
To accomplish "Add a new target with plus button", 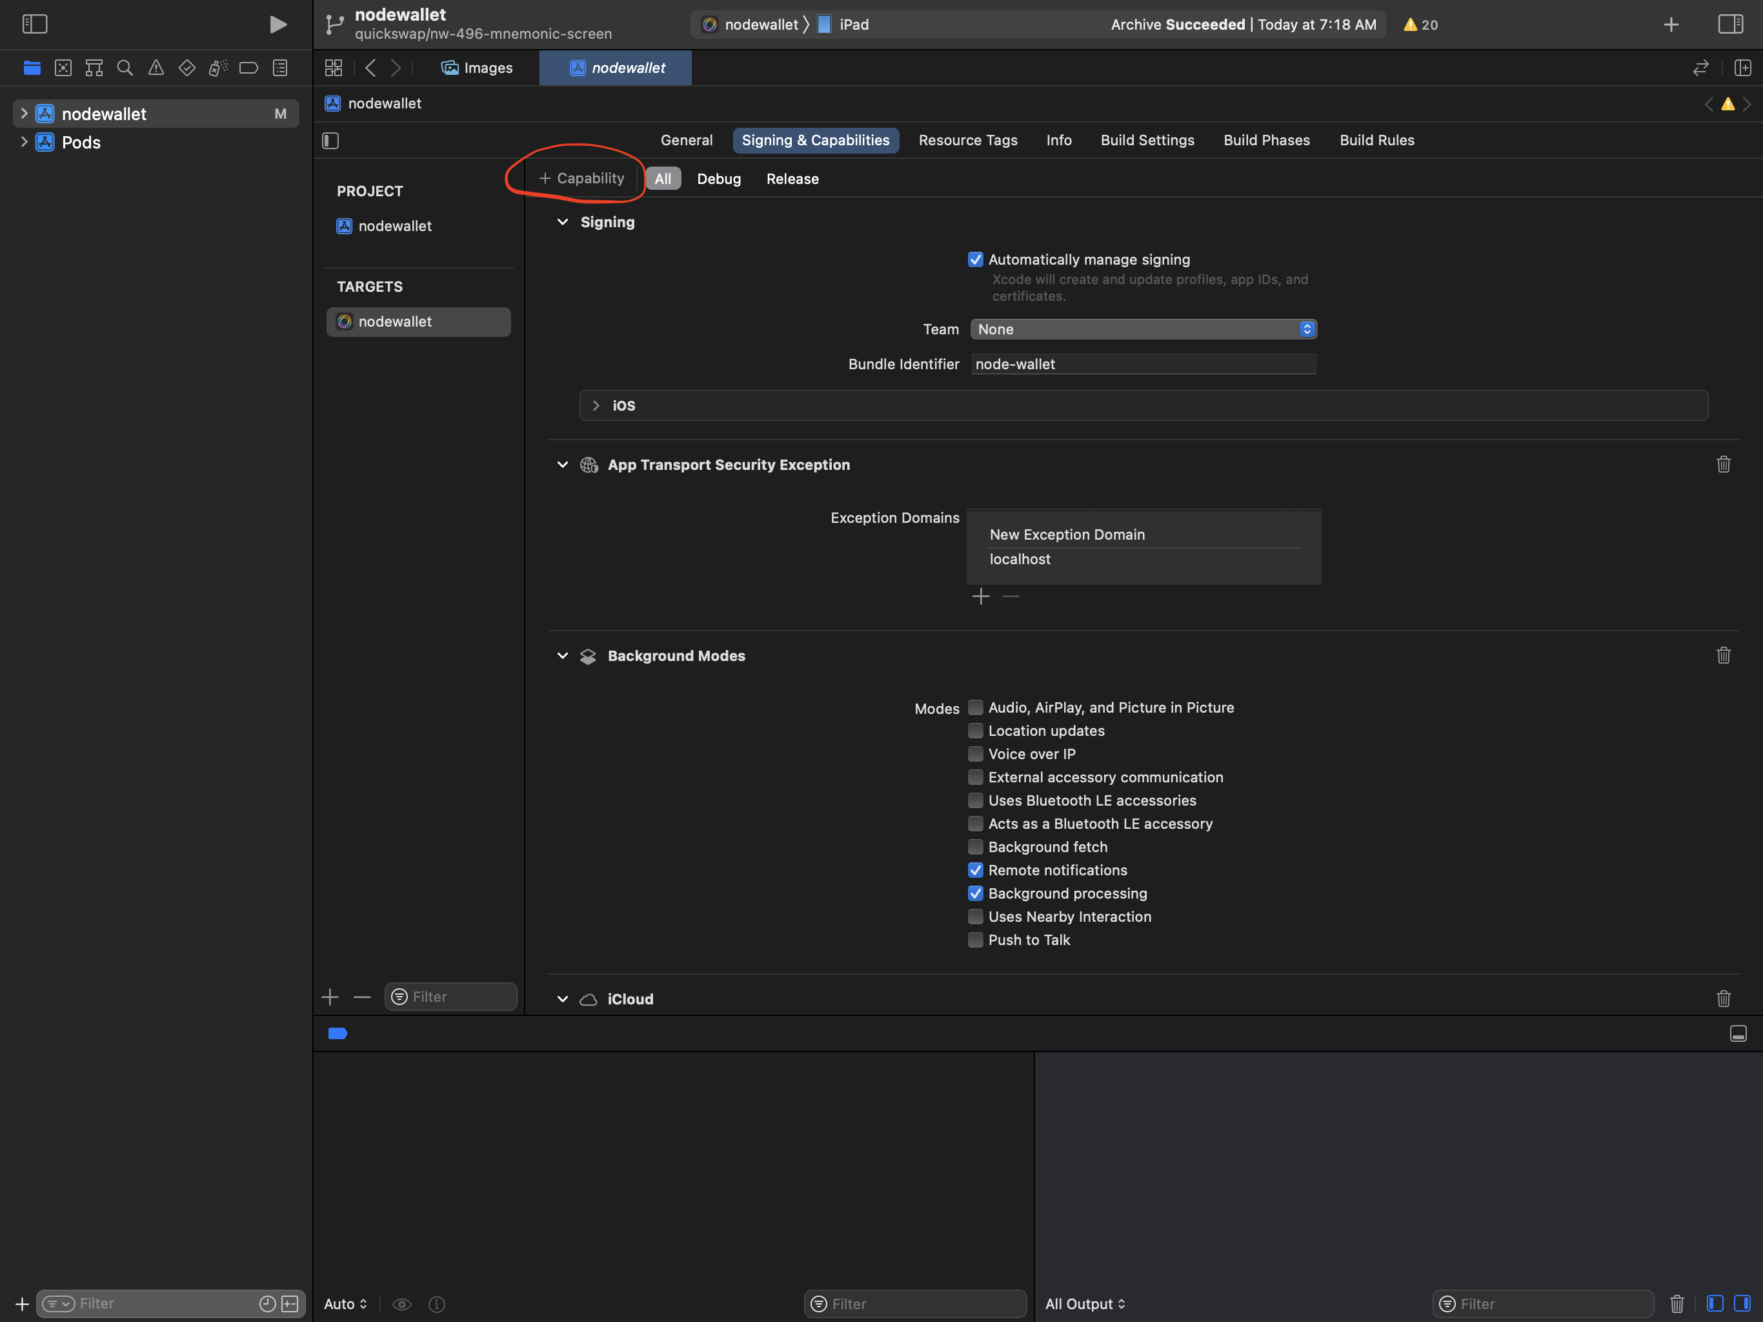I will tap(330, 997).
